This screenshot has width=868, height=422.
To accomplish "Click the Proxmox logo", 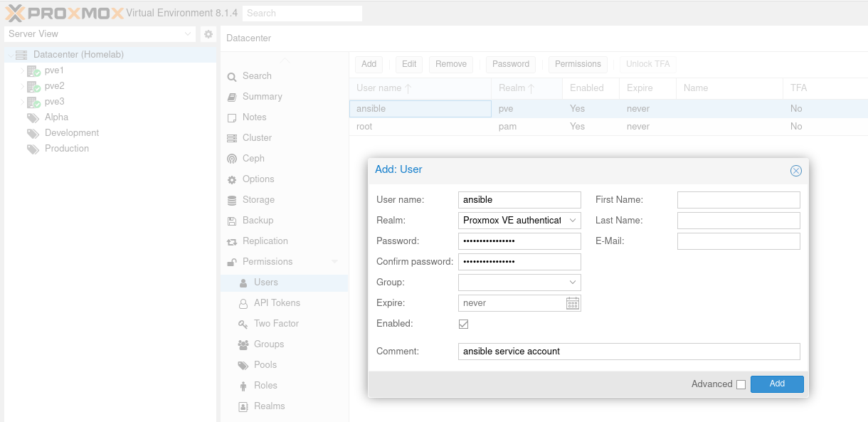I will coord(64,13).
